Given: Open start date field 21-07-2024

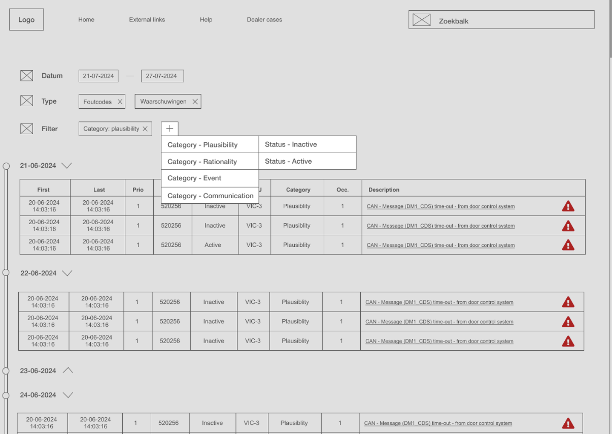Looking at the screenshot, I should pyautogui.click(x=98, y=76).
